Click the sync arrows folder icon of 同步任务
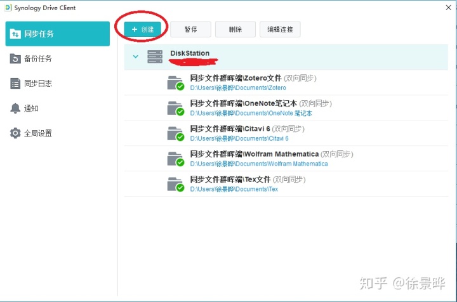 (x=15, y=34)
